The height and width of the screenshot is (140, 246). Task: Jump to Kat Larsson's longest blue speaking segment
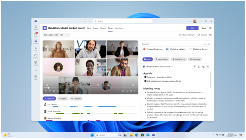[x=107, y=107]
